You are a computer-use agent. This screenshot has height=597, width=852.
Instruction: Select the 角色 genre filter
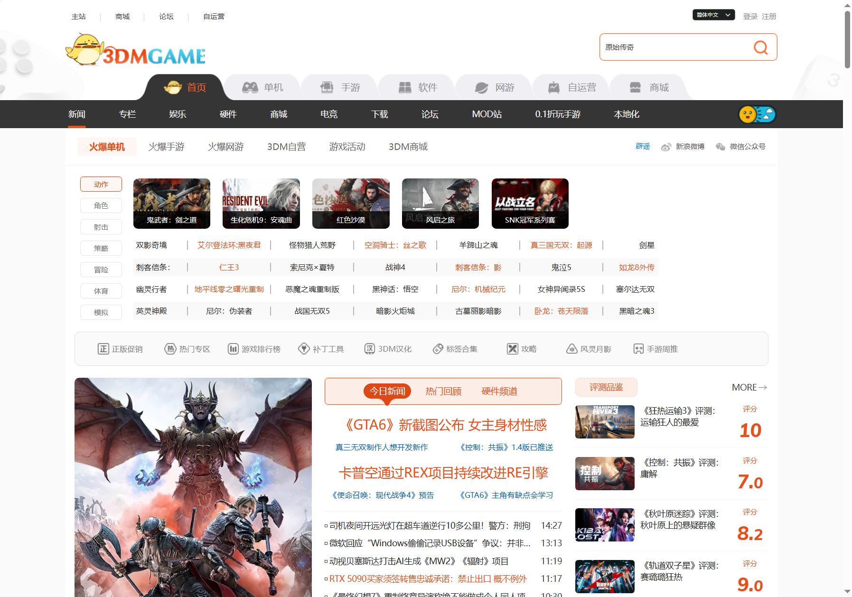click(101, 205)
